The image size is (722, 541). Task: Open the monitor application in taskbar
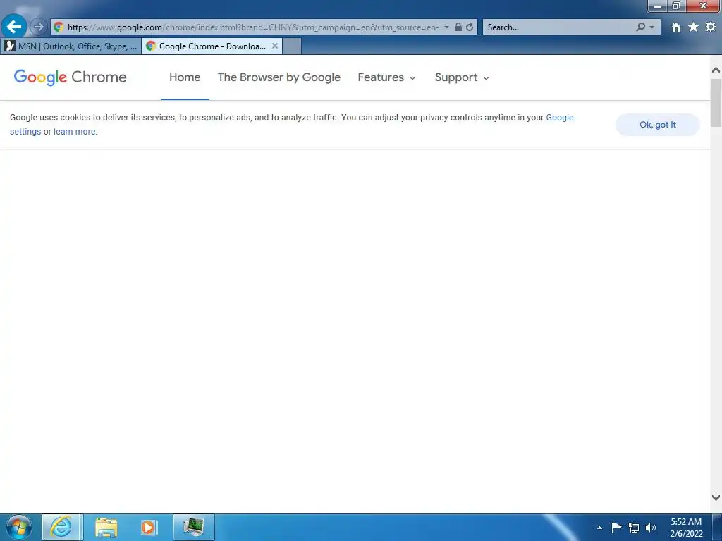tap(194, 527)
